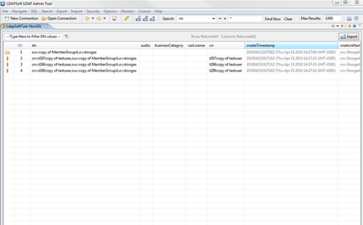Click the blue shield icon in tab bar
Image resolution: width=363 pixels, height=225 pixels.
[x=354, y=26]
